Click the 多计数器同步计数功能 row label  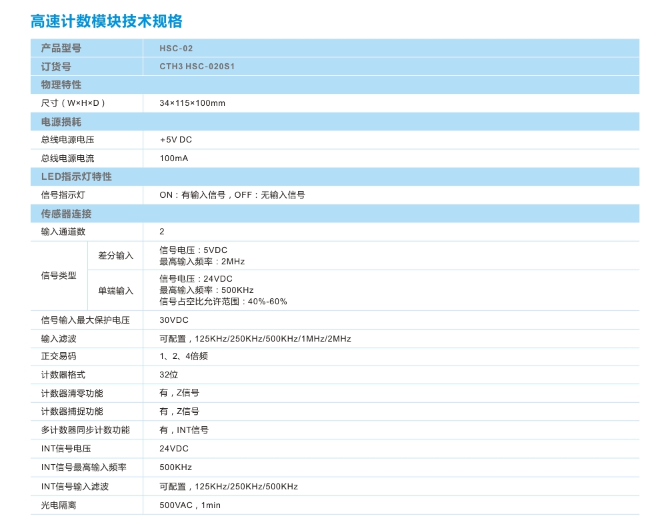85,430
